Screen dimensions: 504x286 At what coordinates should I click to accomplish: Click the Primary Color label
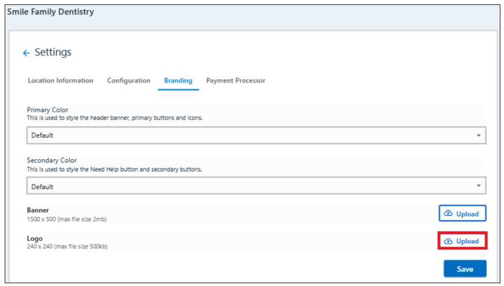48,110
